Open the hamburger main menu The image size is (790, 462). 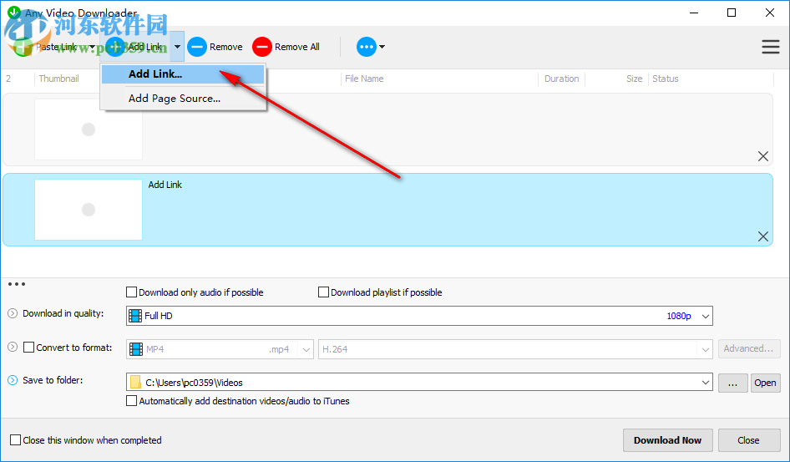click(x=770, y=47)
